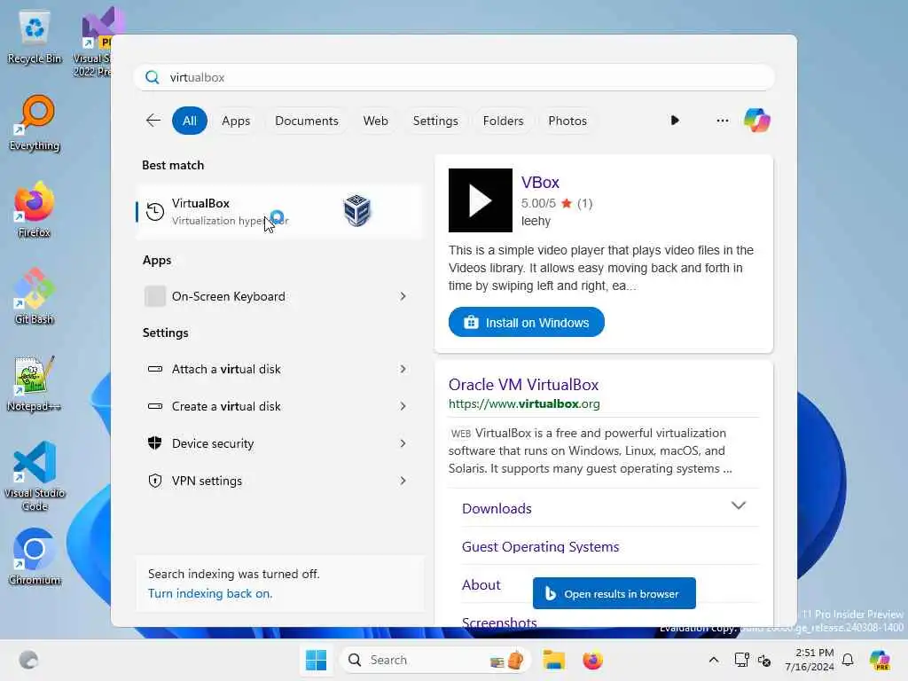Open the Git Bash desktop shortcut
Viewport: 908px width, 681px height.
click(x=35, y=296)
